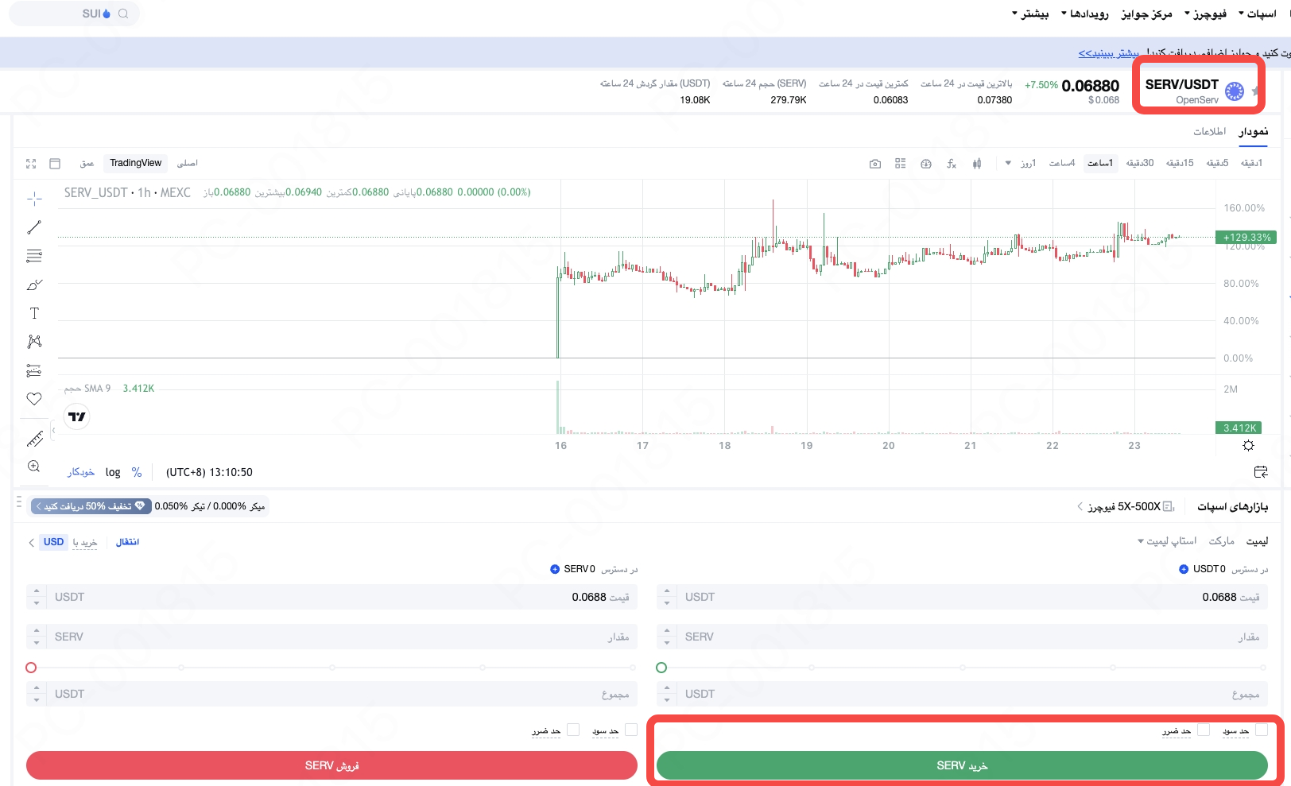Click the heart favorites icon in chart sidebar
The width and height of the screenshot is (1291, 786).
(34, 399)
